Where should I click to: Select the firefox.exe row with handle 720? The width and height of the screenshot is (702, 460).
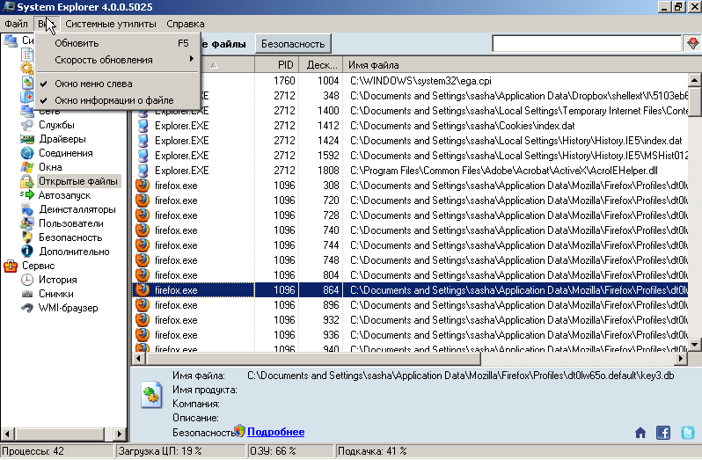click(x=410, y=201)
